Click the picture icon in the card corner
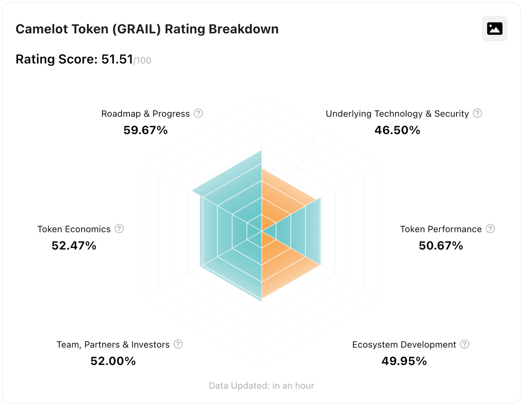The image size is (523, 406). point(494,28)
